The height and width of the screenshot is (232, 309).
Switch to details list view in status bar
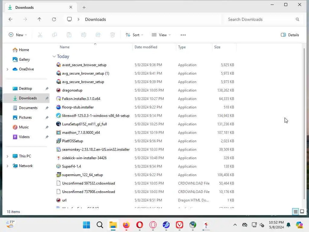[x=296, y=211]
